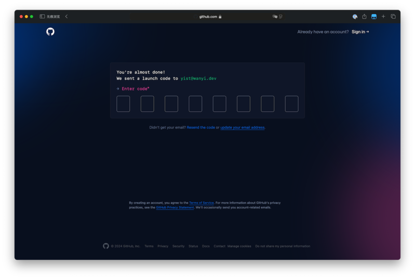415x279 pixels.
Task: Click the blue extension icon in the toolbar
Action: 373,17
